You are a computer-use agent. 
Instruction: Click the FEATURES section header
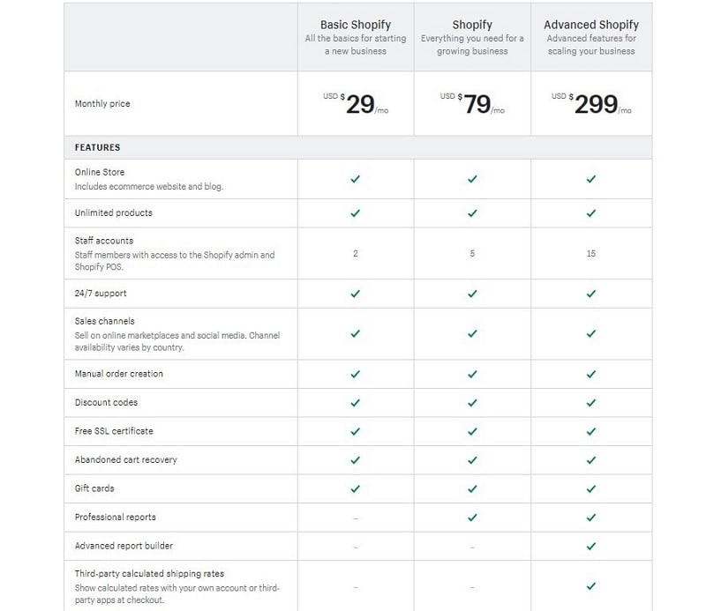pos(97,147)
